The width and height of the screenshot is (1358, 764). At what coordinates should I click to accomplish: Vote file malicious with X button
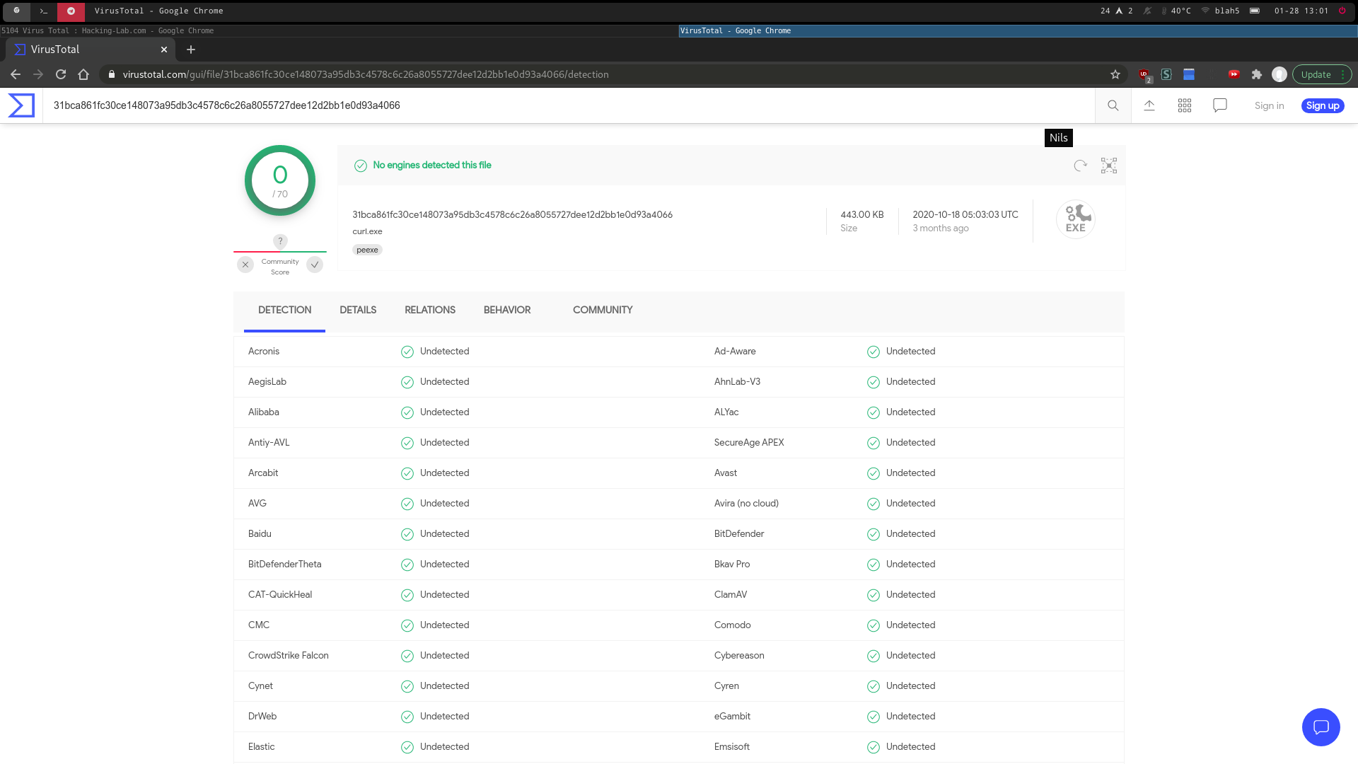click(245, 265)
